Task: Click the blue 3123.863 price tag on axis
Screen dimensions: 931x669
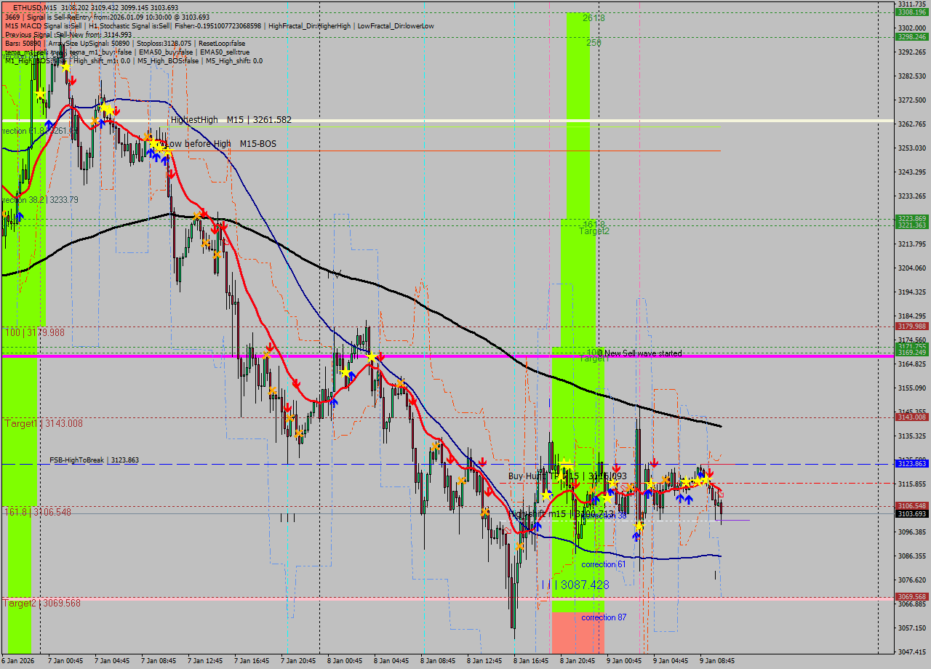Action: point(911,463)
